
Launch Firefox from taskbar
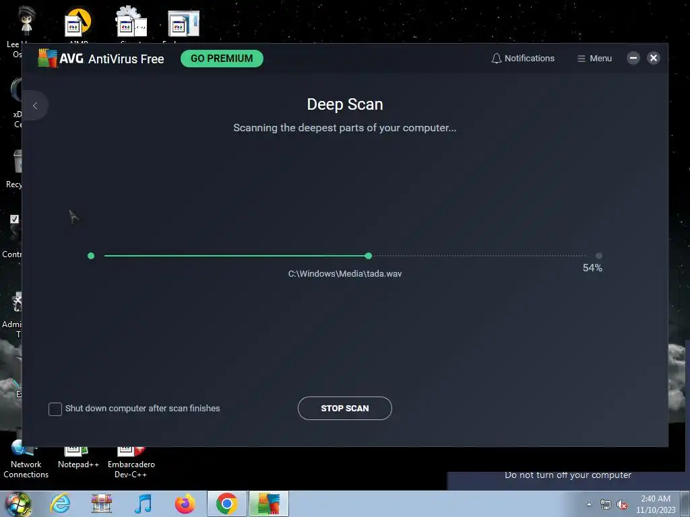[x=185, y=504]
